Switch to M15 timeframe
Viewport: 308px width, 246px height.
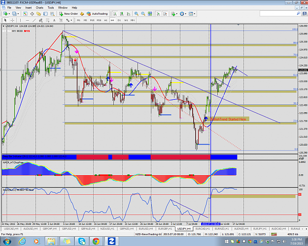[x=92, y=20]
